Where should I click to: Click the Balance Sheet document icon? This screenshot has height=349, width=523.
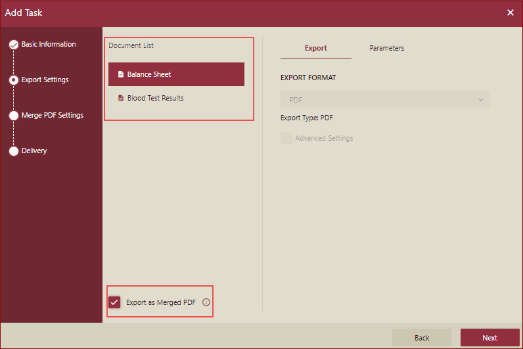click(x=120, y=75)
